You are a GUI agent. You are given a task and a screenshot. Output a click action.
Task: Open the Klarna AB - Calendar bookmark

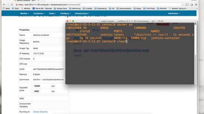click(42, 9)
